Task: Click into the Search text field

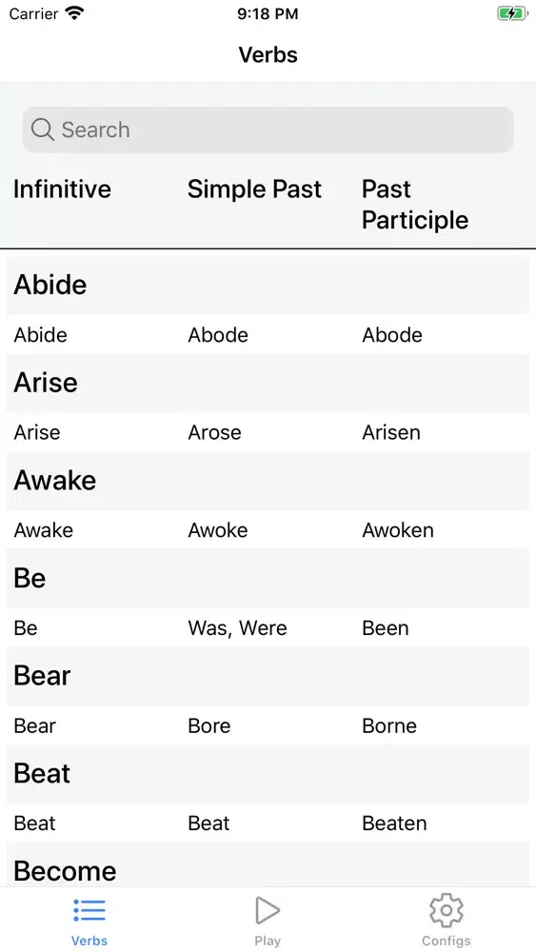Action: click(x=268, y=129)
